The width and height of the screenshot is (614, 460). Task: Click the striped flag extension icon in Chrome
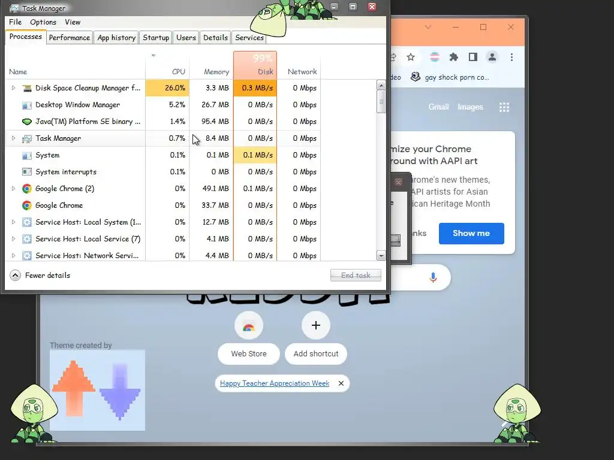[434, 57]
